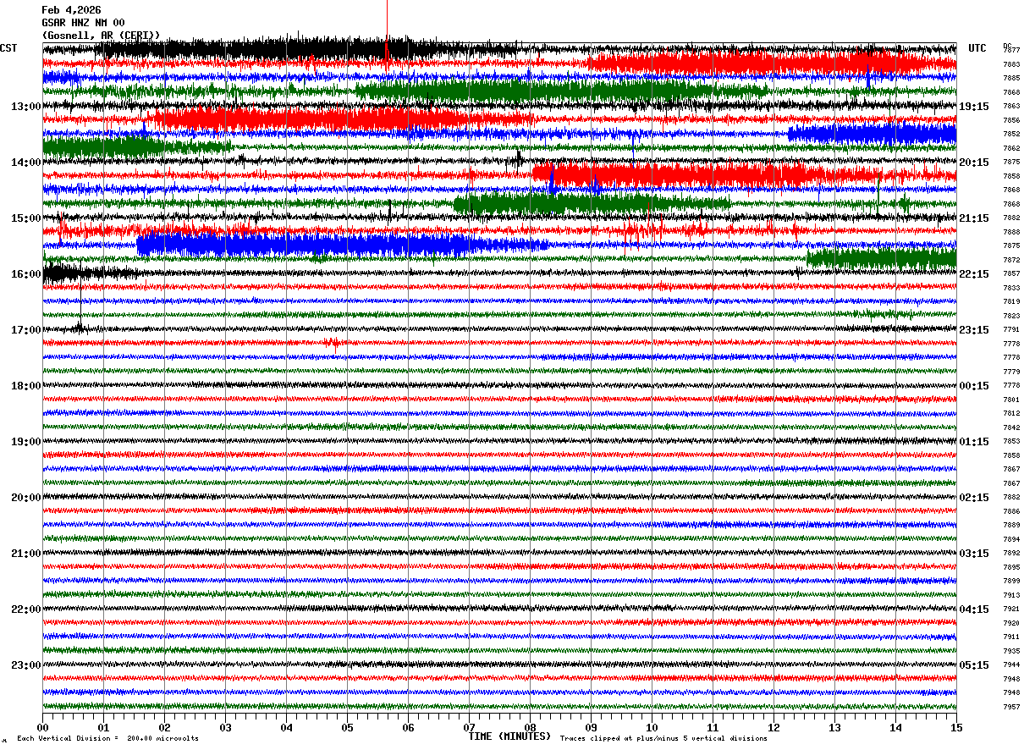This screenshot has height=750, width=1024.
Task: Select the 'GSAR HNZ NM 00' station label
Action: pyautogui.click(x=83, y=23)
